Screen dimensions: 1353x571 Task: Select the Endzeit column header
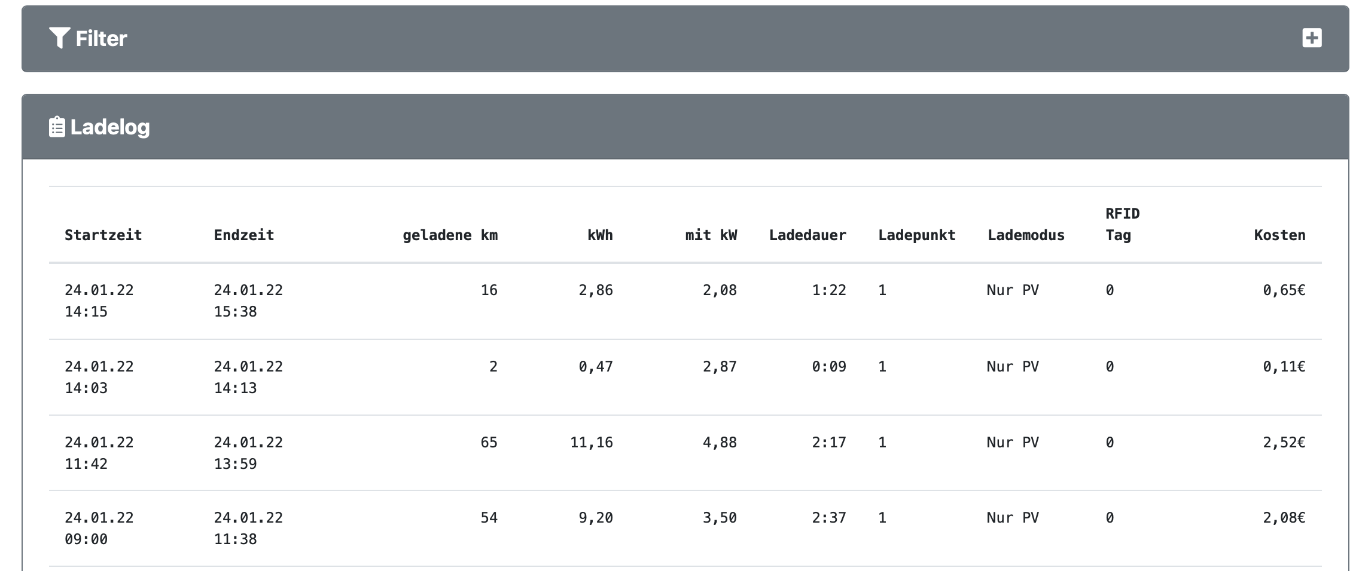(243, 235)
